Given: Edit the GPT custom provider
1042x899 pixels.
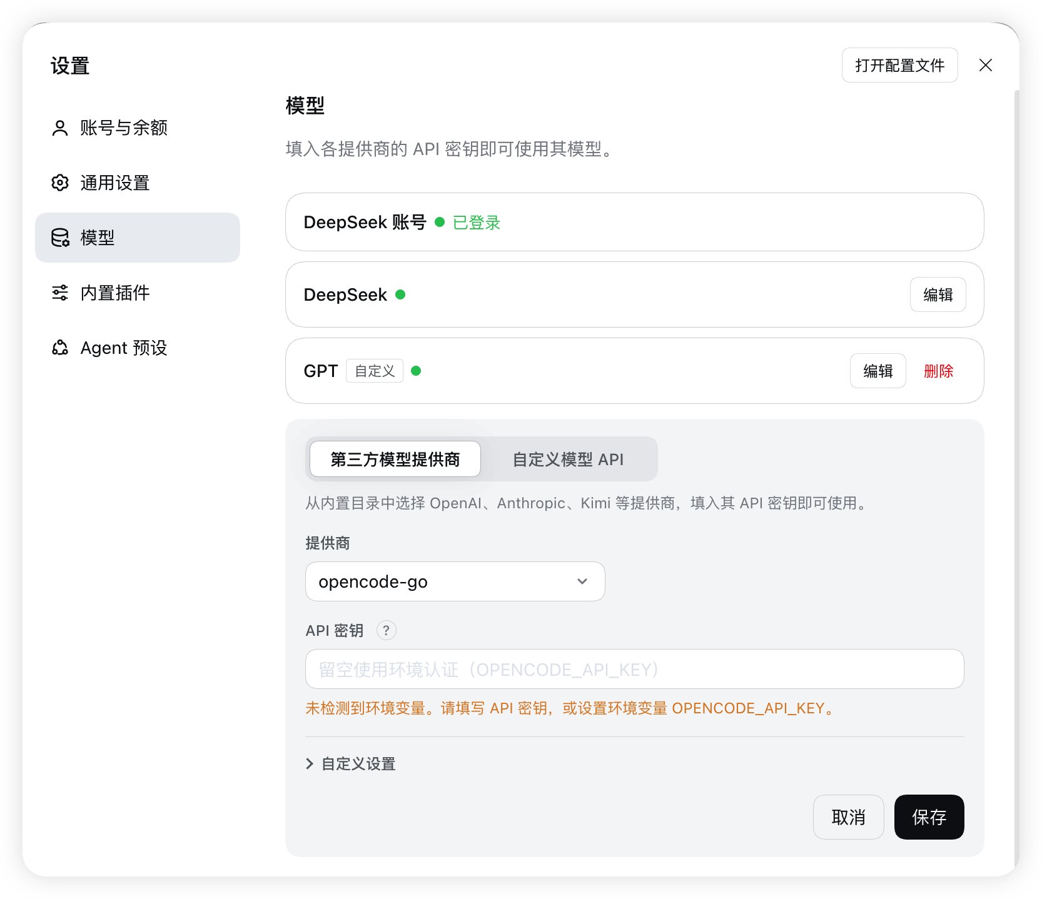Looking at the screenshot, I should point(878,371).
